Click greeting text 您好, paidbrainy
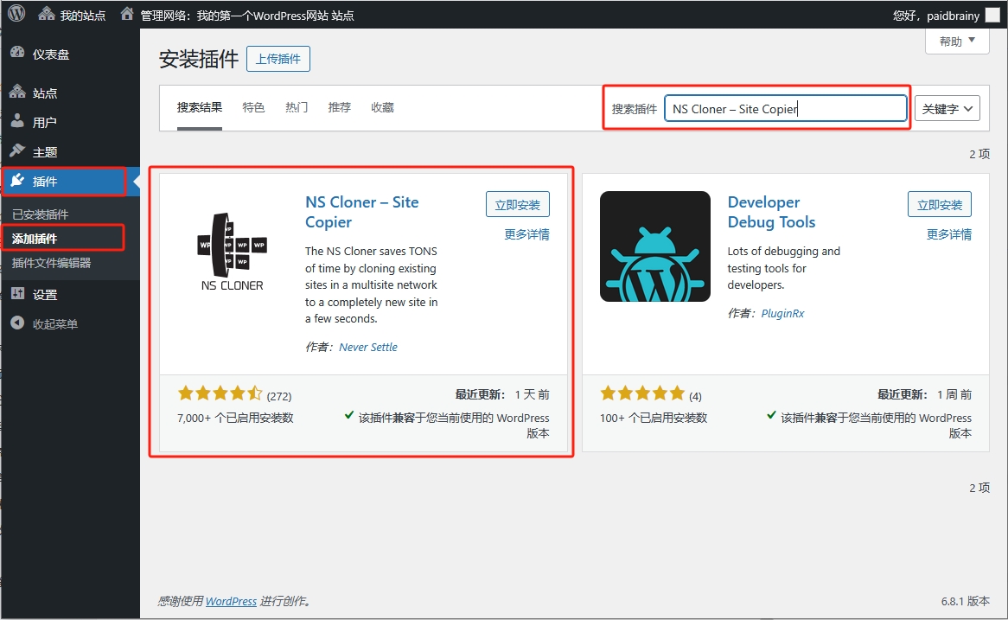The width and height of the screenshot is (1008, 620). point(936,16)
